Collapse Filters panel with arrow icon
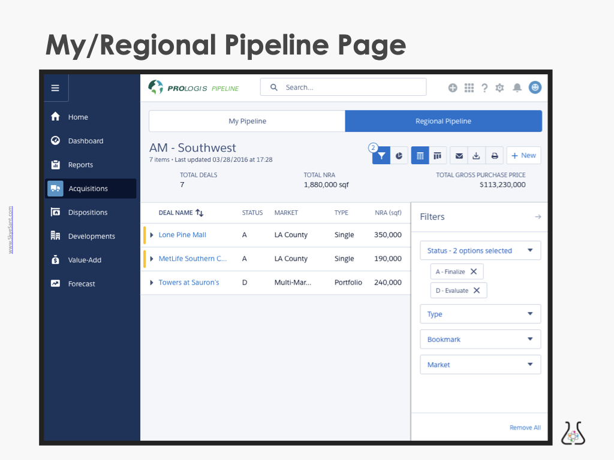Image resolution: width=614 pixels, height=460 pixels. (538, 217)
